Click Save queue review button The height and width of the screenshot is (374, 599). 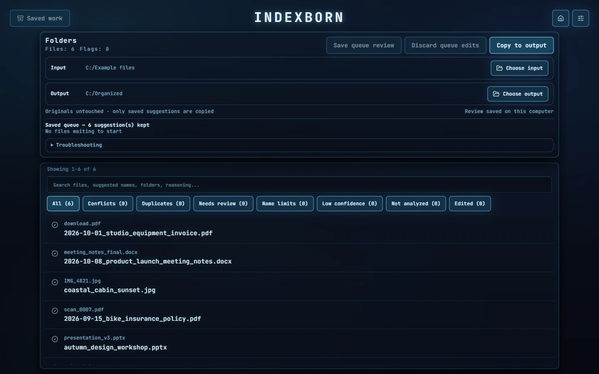364,45
